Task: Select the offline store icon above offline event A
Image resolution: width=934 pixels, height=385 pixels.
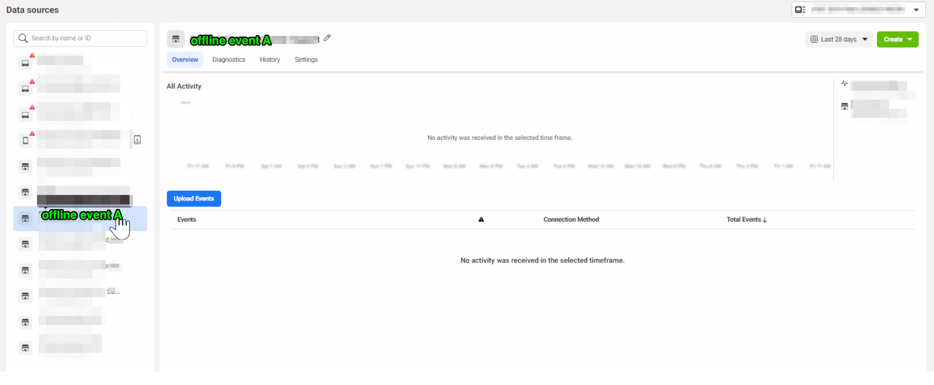Action: [25, 192]
